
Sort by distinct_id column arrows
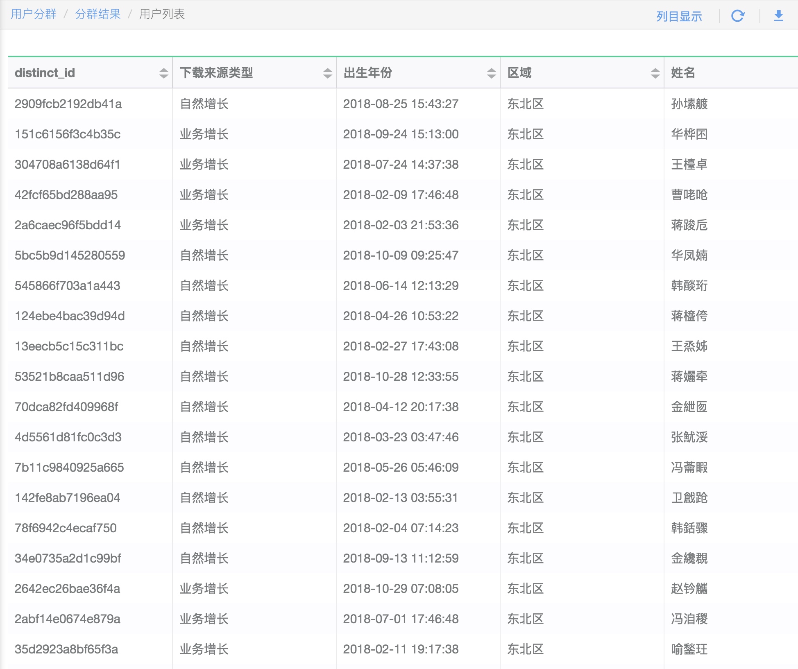163,73
